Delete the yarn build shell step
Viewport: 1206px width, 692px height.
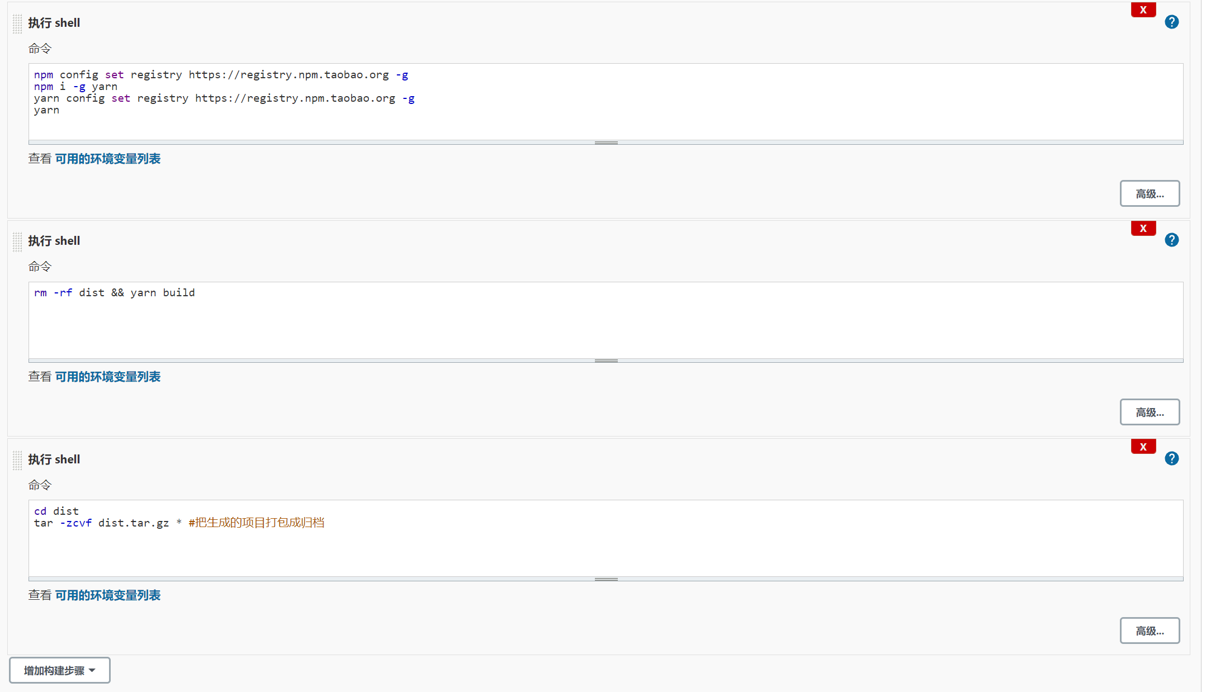[1143, 228]
